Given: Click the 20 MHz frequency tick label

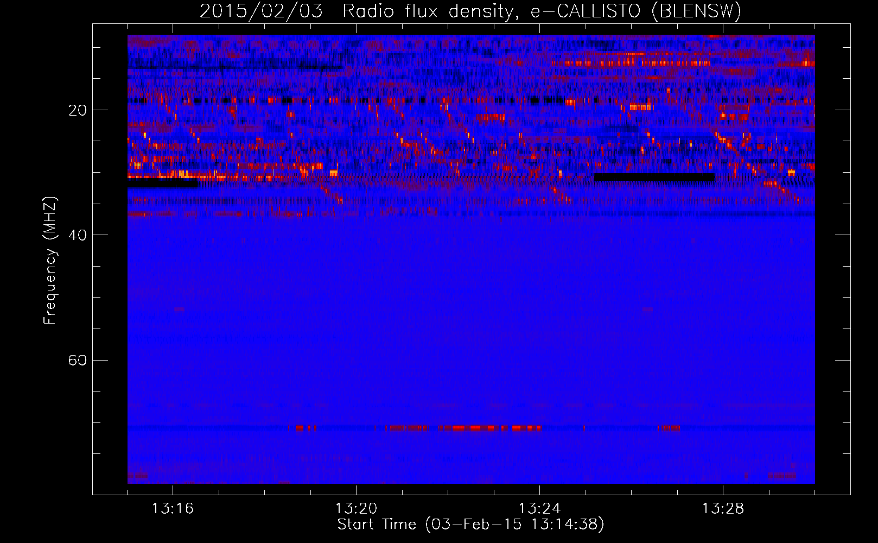Looking at the screenshot, I should click(77, 110).
